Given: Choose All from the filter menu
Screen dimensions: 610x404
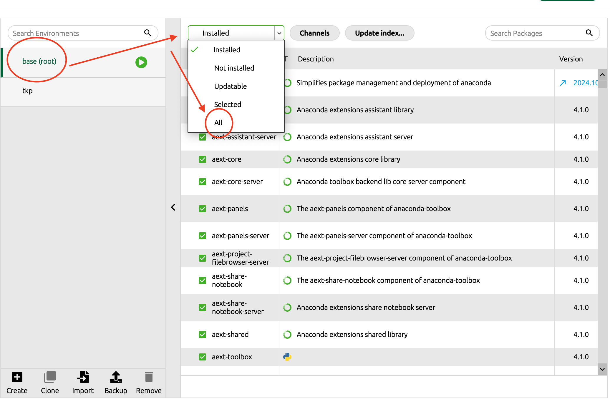Looking at the screenshot, I should coord(236,123).
